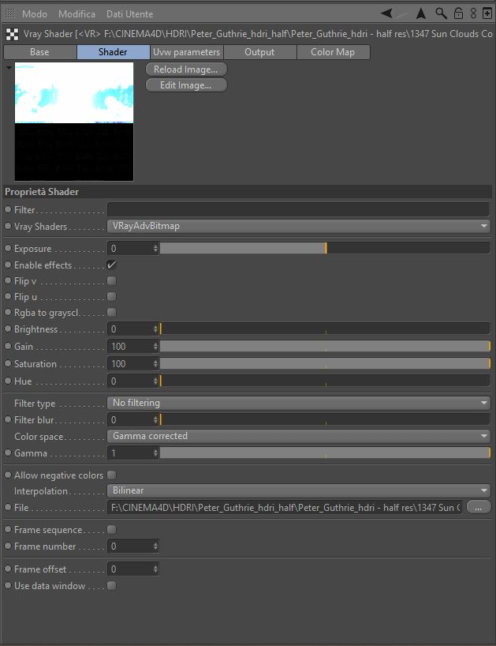Check Allow negative colors
Viewport: 496px width, 646px height.
[111, 475]
